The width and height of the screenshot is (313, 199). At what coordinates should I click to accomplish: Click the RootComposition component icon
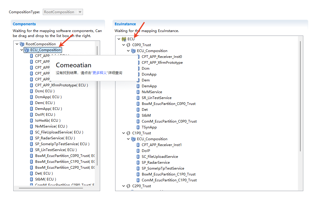22,44
